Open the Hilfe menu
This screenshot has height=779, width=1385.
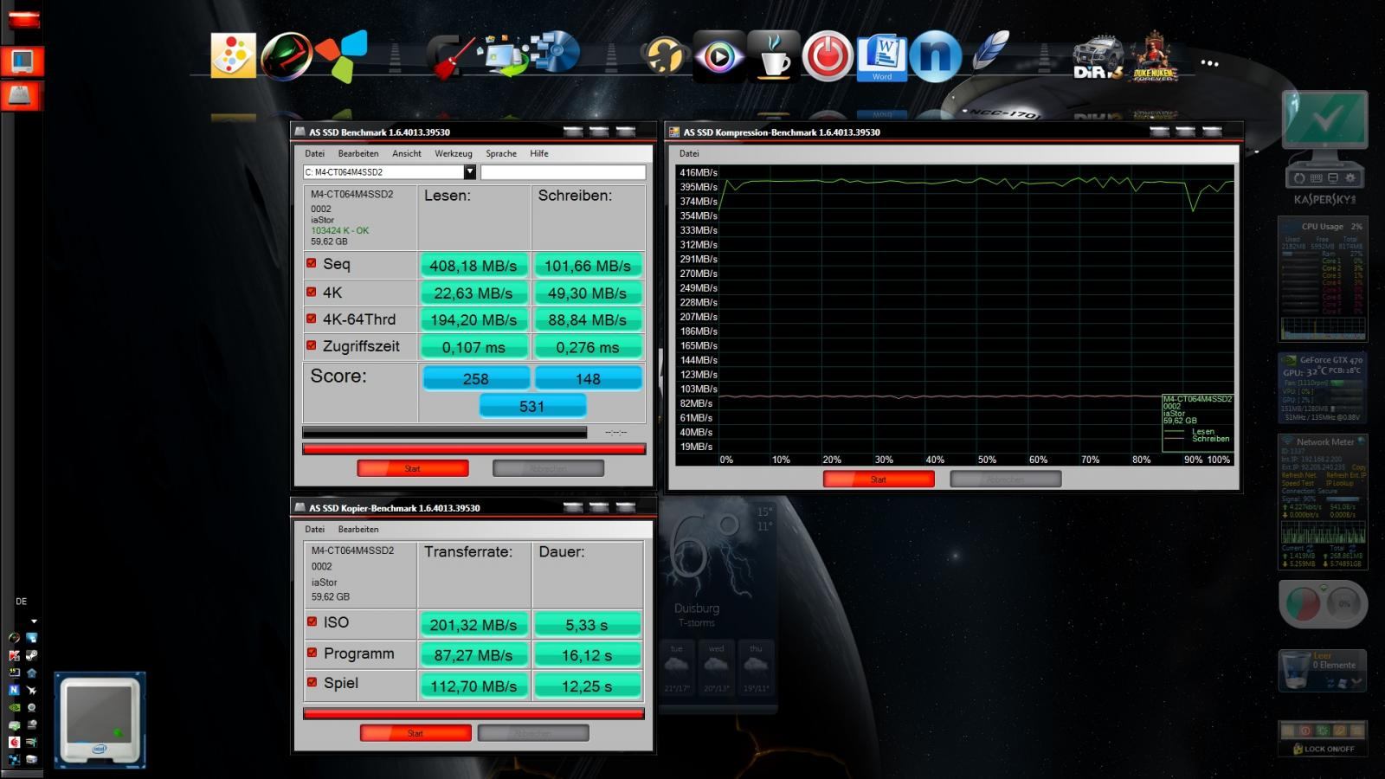point(539,153)
